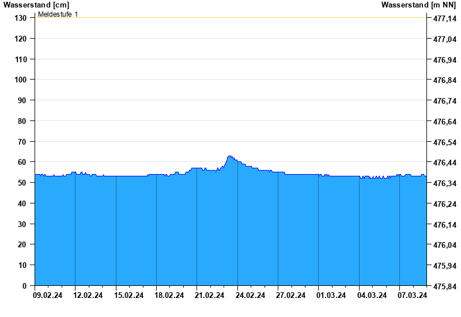The image size is (461, 317).
Task: Select the 24.02.24 date on the x-axis
Action: tap(251, 296)
